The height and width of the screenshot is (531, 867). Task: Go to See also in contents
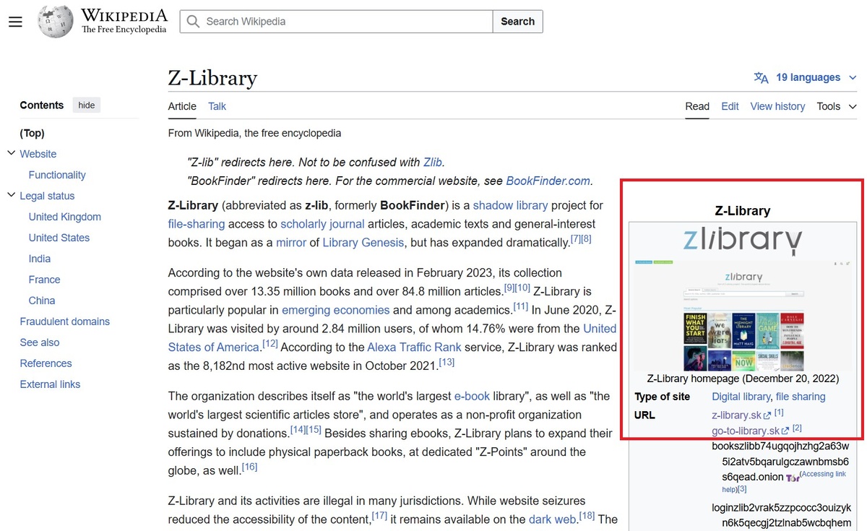pyautogui.click(x=40, y=342)
